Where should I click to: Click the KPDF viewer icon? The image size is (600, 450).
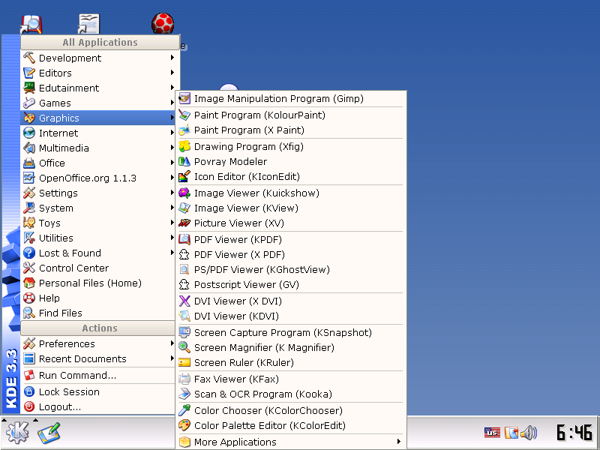(184, 239)
